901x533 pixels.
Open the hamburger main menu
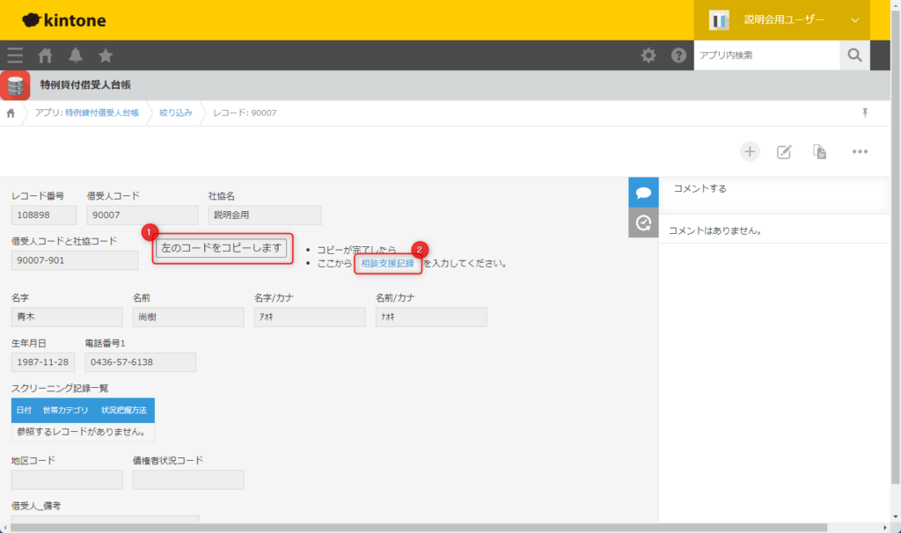(x=15, y=55)
